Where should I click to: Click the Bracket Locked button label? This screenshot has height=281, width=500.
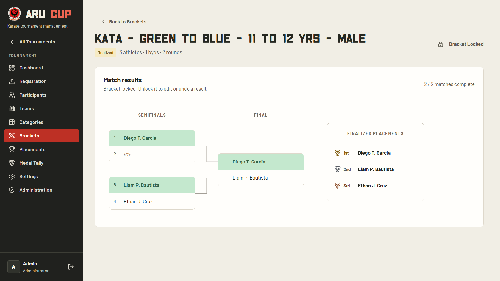[x=466, y=44]
